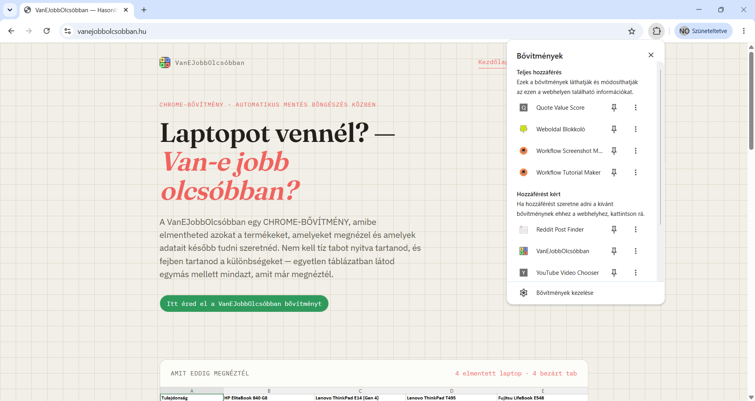755x401 pixels.
Task: Open more options for YouTube Video Chooser
Action: click(x=635, y=273)
